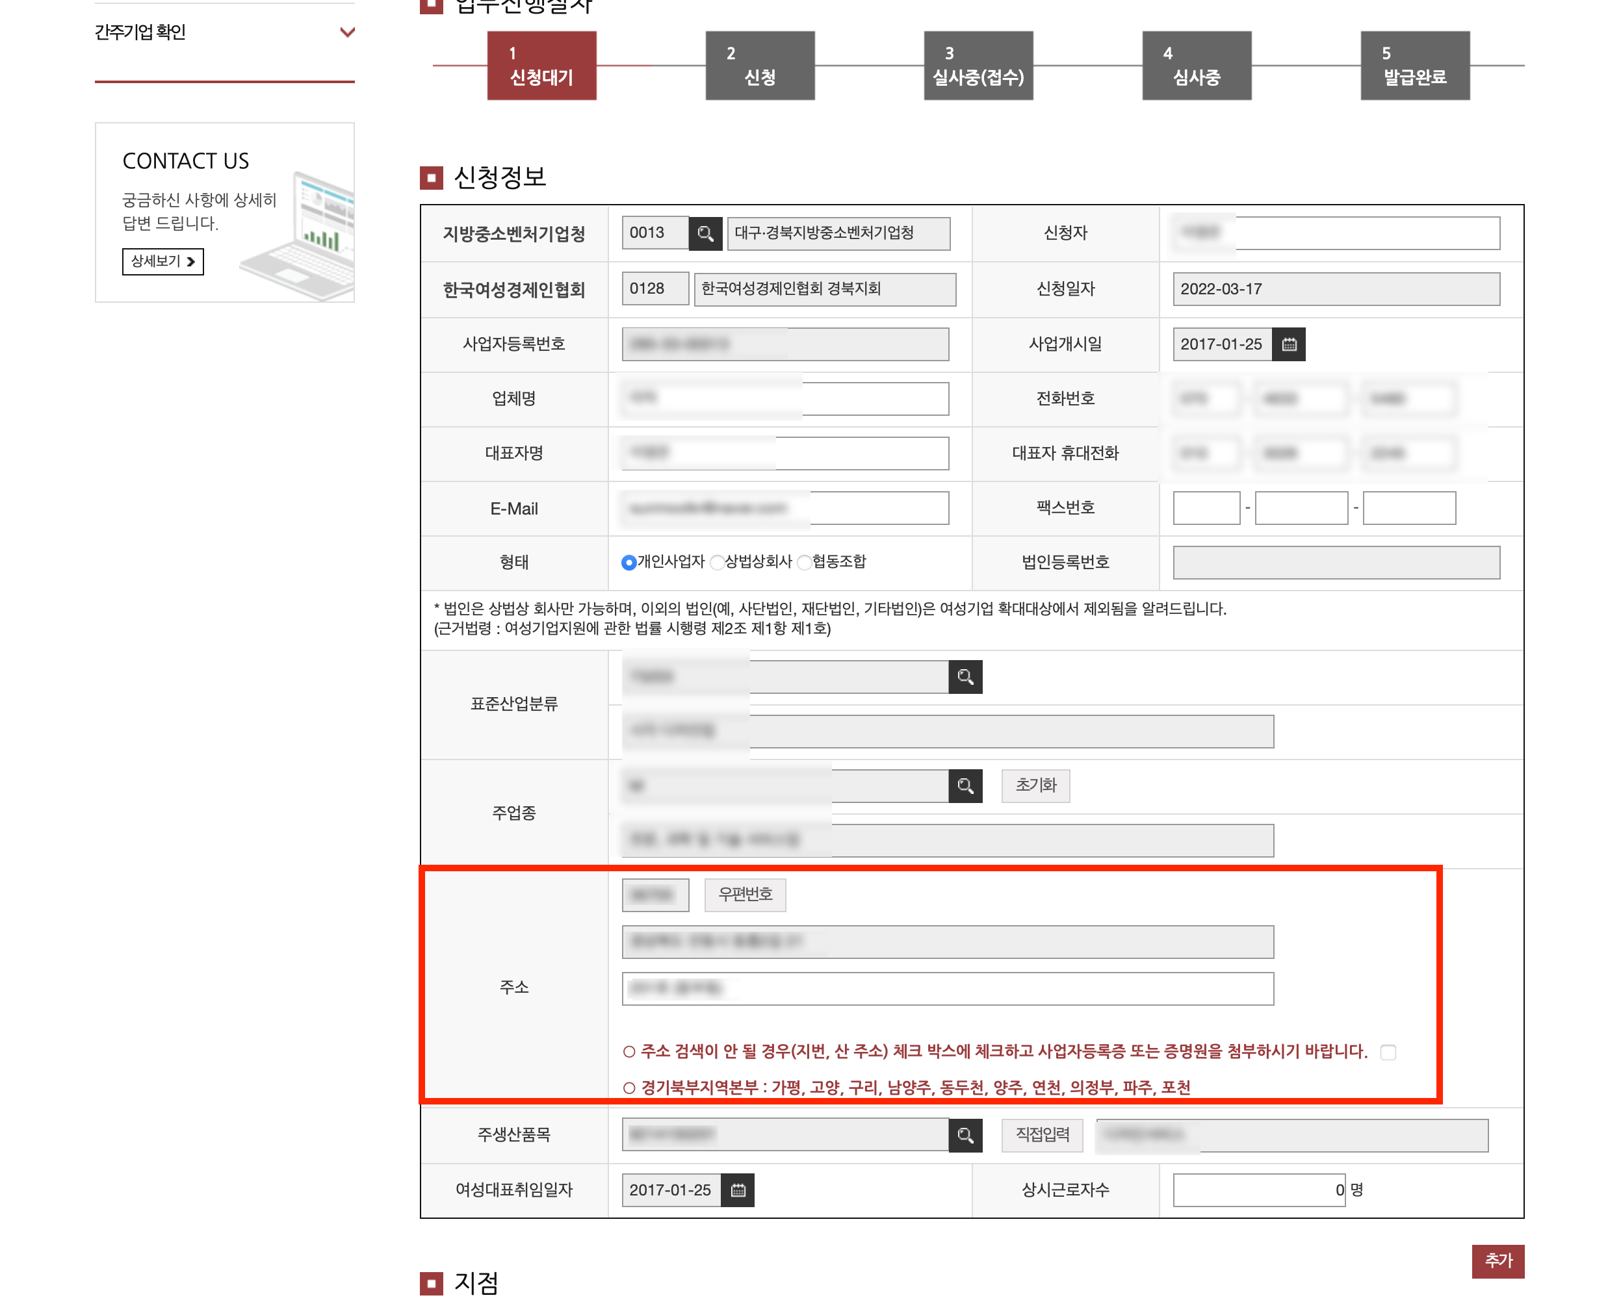1621x1302 pixels.
Task: Click the 초기화 button beside 주업종
Action: tap(1035, 786)
